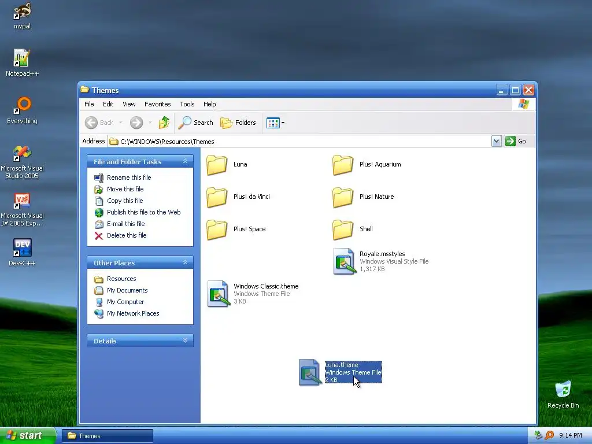Open the Back history dropdown arrow
Viewport: 592px width, 444px height.
[x=120, y=123]
